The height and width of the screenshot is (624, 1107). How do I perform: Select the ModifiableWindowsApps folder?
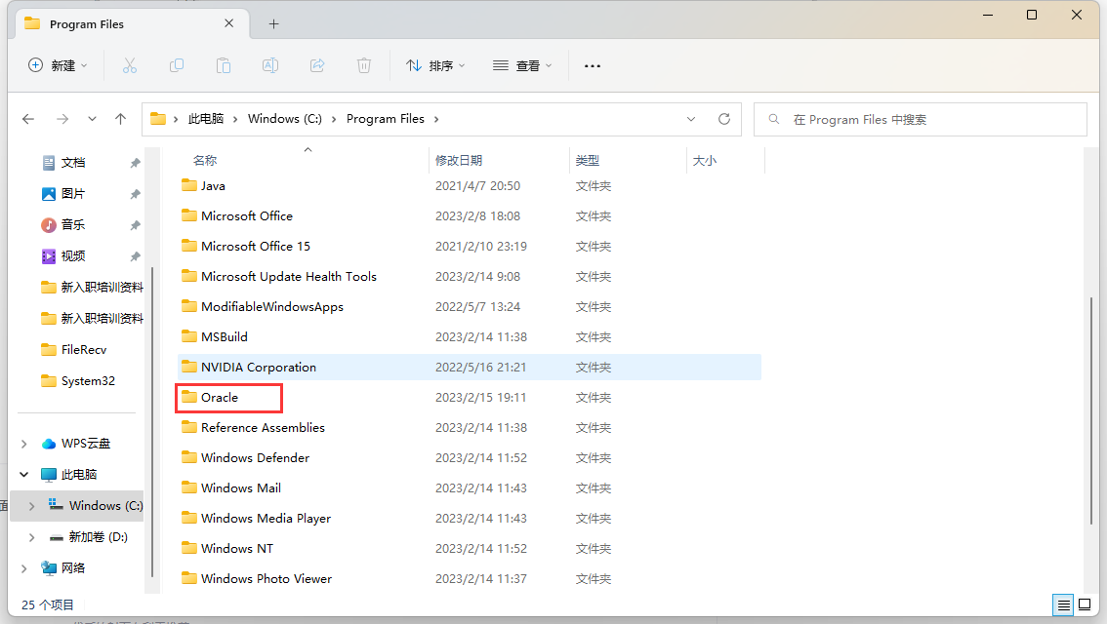point(469,307)
